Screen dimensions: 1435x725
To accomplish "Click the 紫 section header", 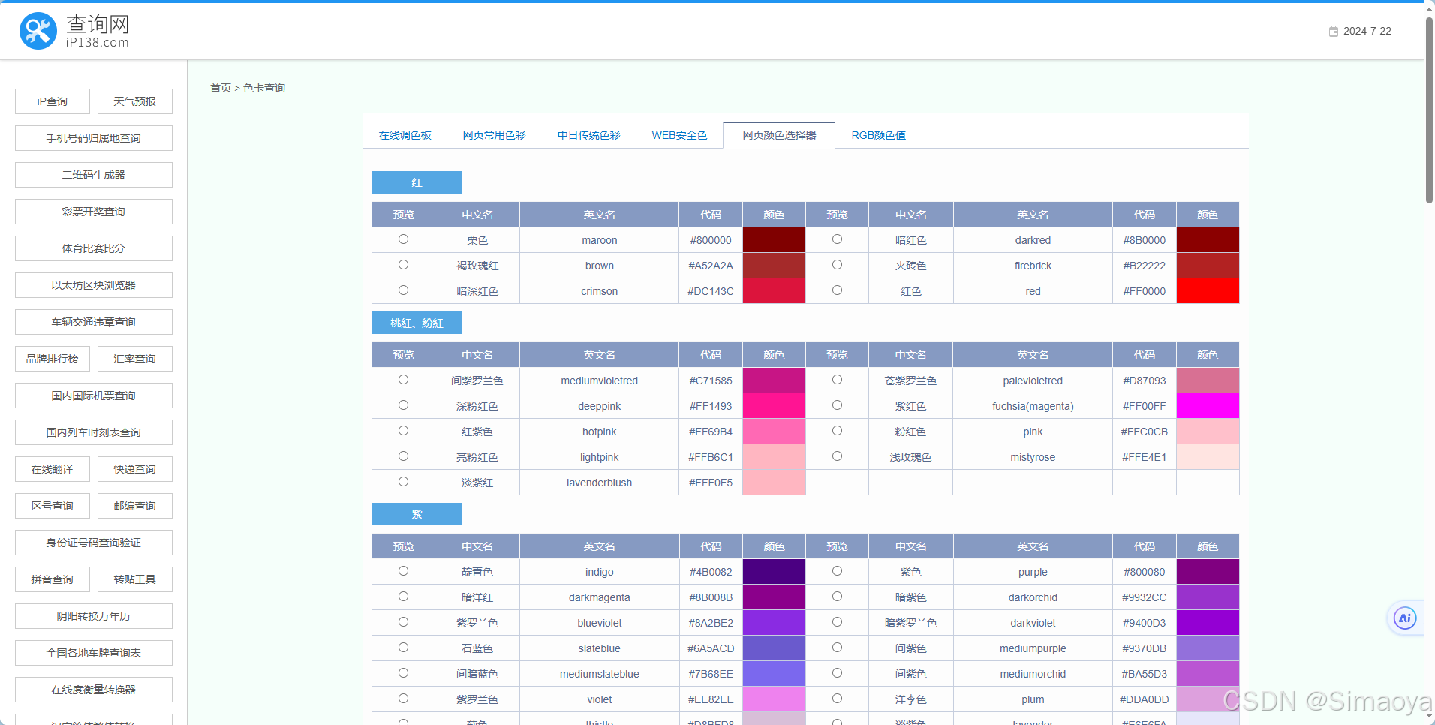I will pyautogui.click(x=417, y=514).
